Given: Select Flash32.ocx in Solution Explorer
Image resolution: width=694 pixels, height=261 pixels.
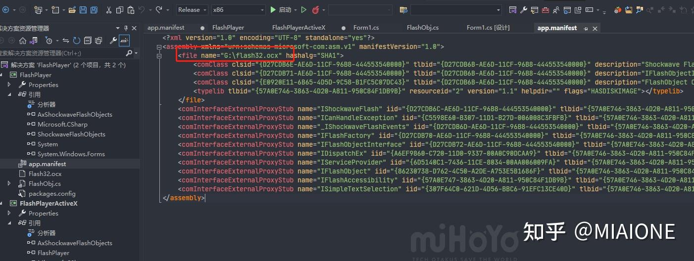Looking at the screenshot, I should pyautogui.click(x=45, y=174).
